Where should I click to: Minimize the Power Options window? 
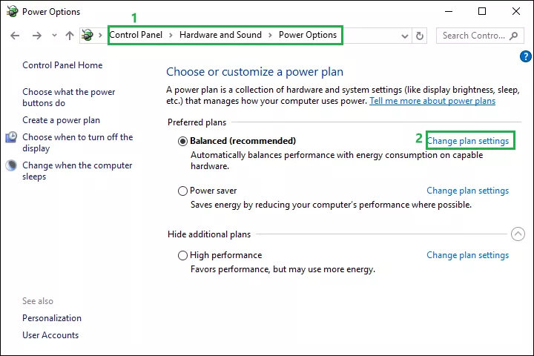pyautogui.click(x=449, y=12)
